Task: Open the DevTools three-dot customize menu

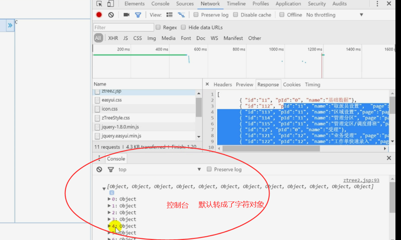Action: pos(377,3)
